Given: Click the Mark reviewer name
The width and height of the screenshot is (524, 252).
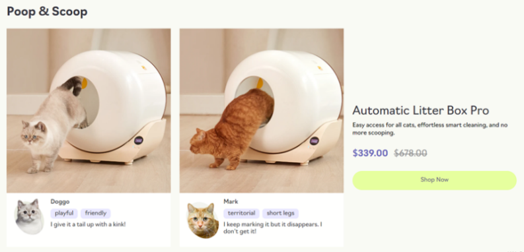Looking at the screenshot, I should 231,202.
